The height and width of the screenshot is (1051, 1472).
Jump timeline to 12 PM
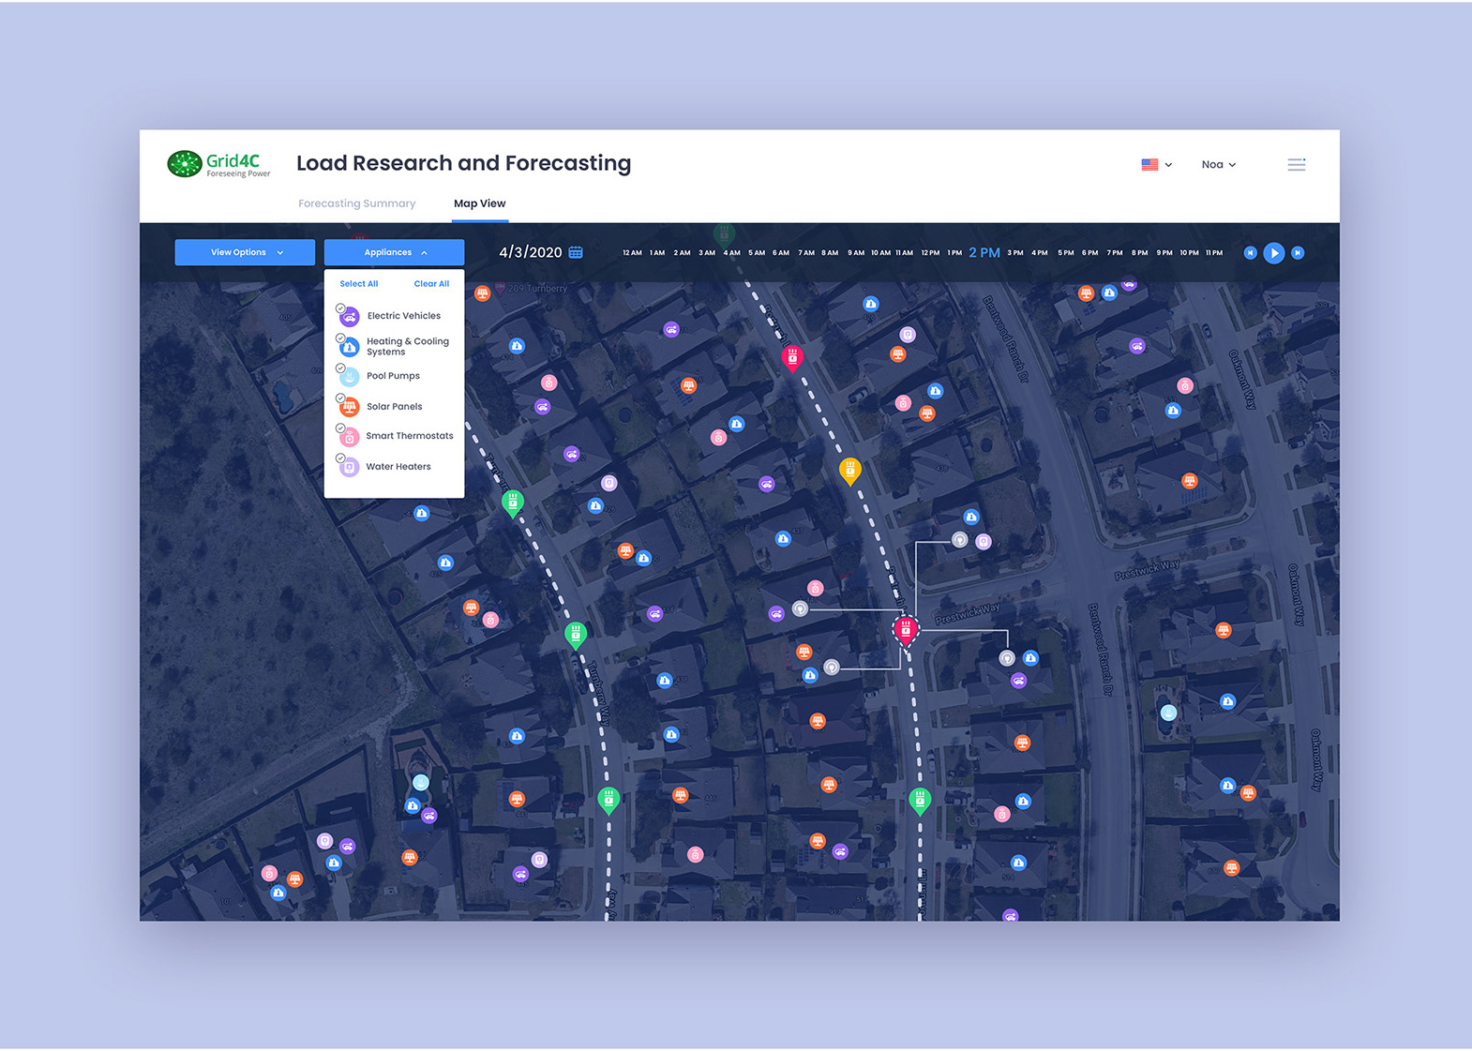(930, 253)
